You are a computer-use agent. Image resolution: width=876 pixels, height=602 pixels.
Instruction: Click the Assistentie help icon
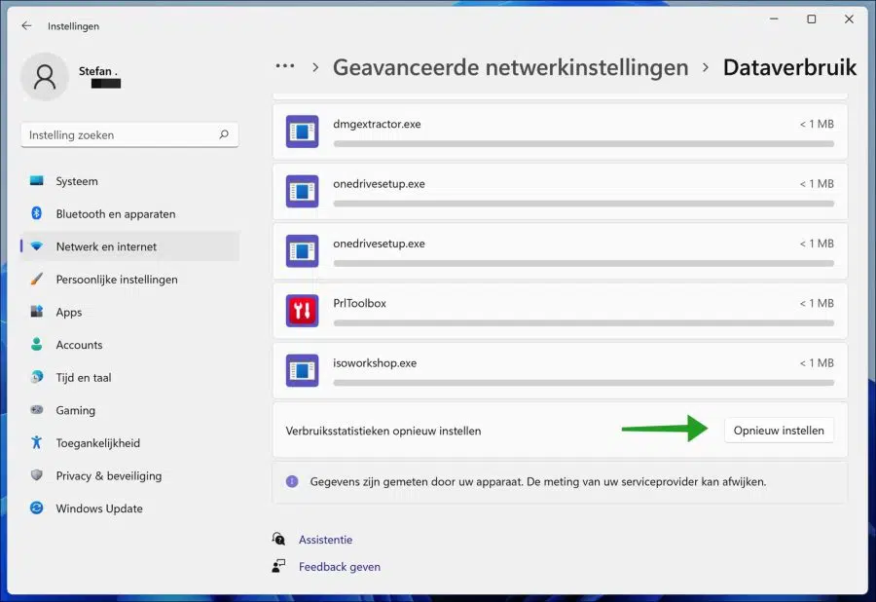(x=278, y=539)
